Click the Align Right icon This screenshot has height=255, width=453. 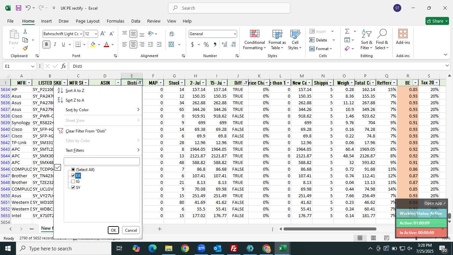pyautogui.click(x=142, y=44)
